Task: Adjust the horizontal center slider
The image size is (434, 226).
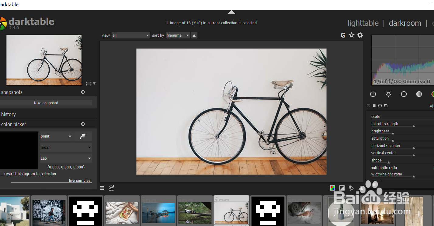Action: (403, 146)
